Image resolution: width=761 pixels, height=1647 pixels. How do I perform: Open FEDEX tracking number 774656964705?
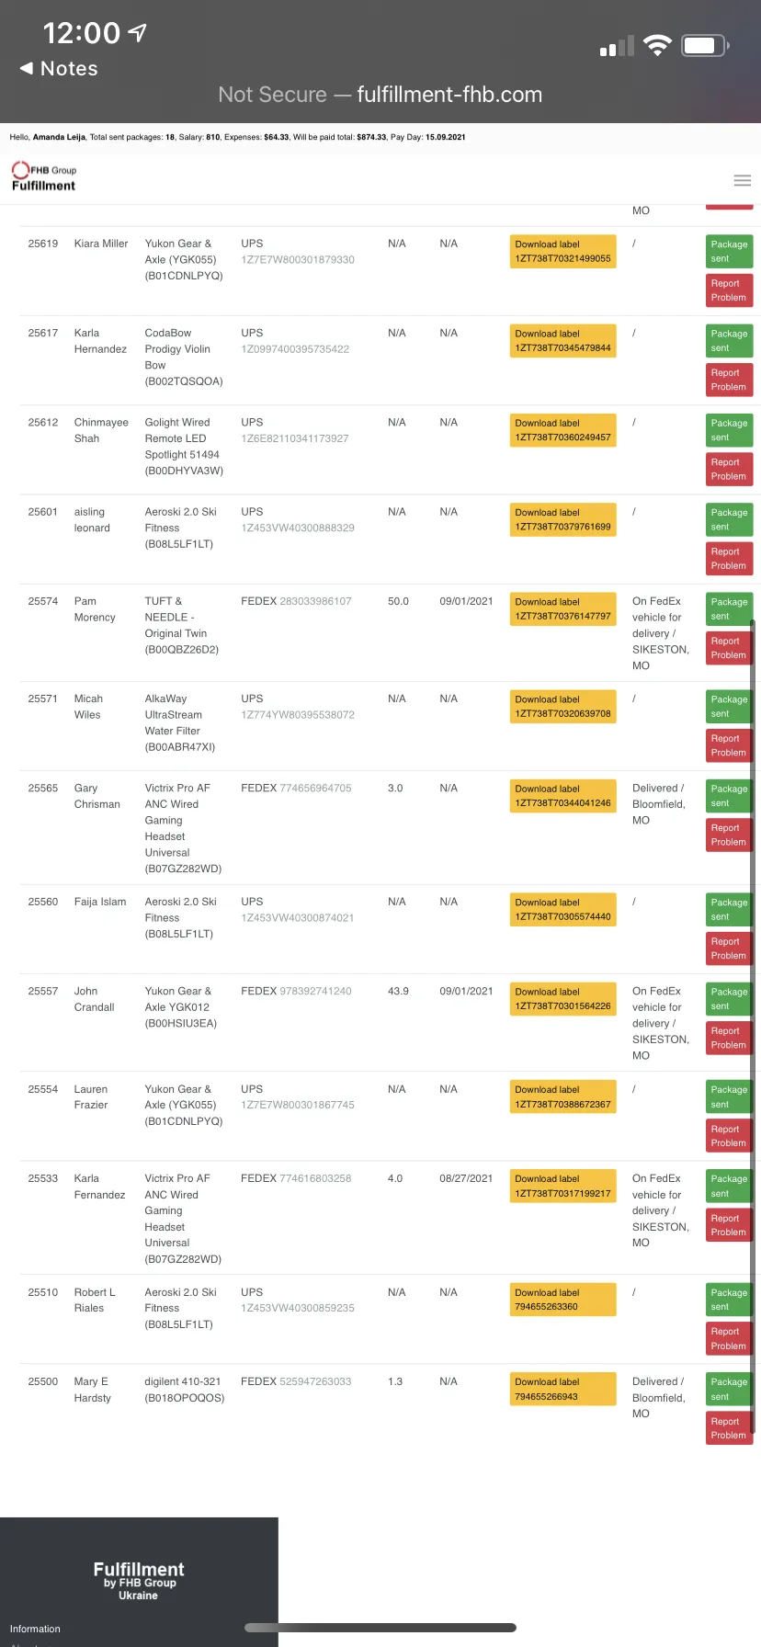click(315, 789)
